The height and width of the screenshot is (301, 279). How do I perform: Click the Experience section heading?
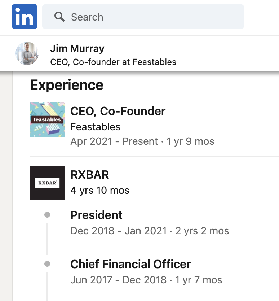[67, 85]
